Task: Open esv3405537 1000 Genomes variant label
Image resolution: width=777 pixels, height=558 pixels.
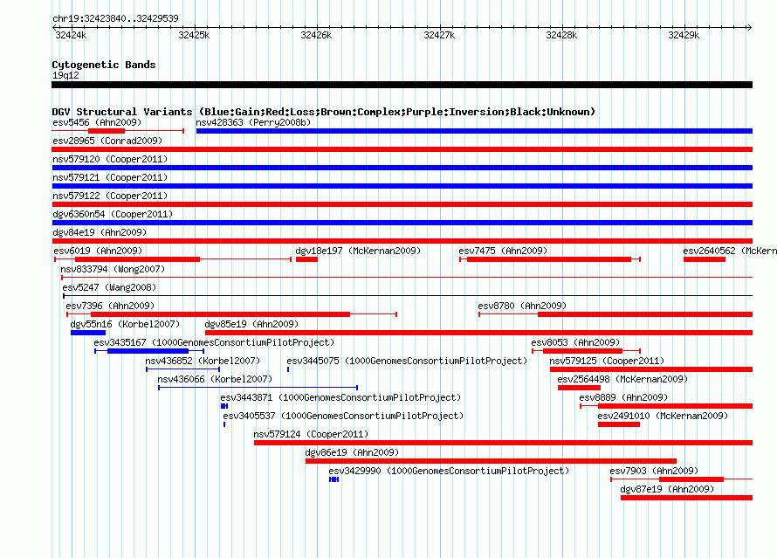Action: pyautogui.click(x=343, y=416)
